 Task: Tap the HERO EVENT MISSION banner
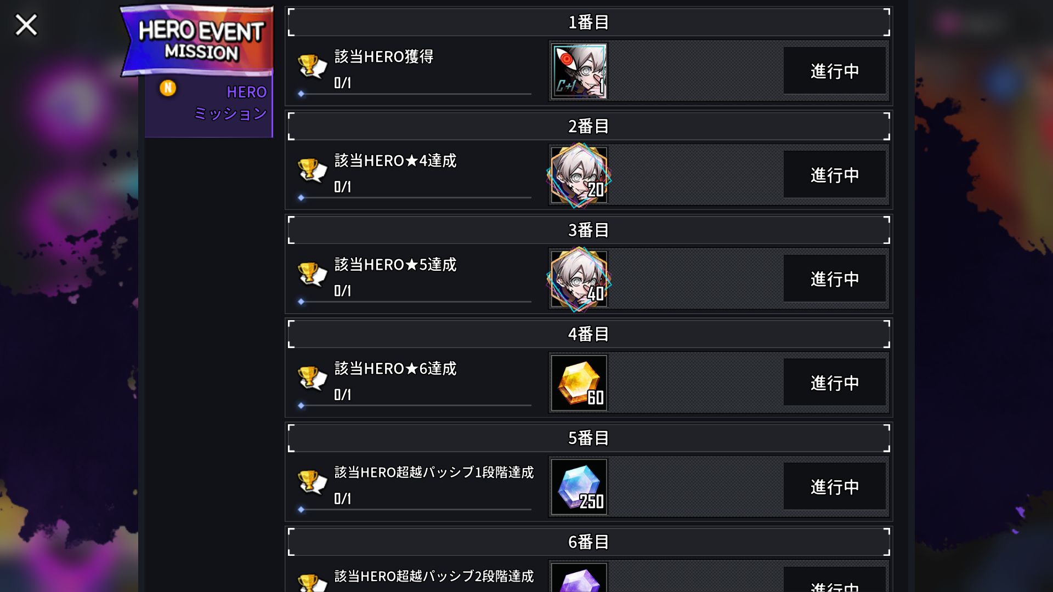click(197, 41)
